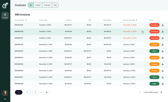
Task: Download invoice 890462544
Action: (x=163, y=58)
